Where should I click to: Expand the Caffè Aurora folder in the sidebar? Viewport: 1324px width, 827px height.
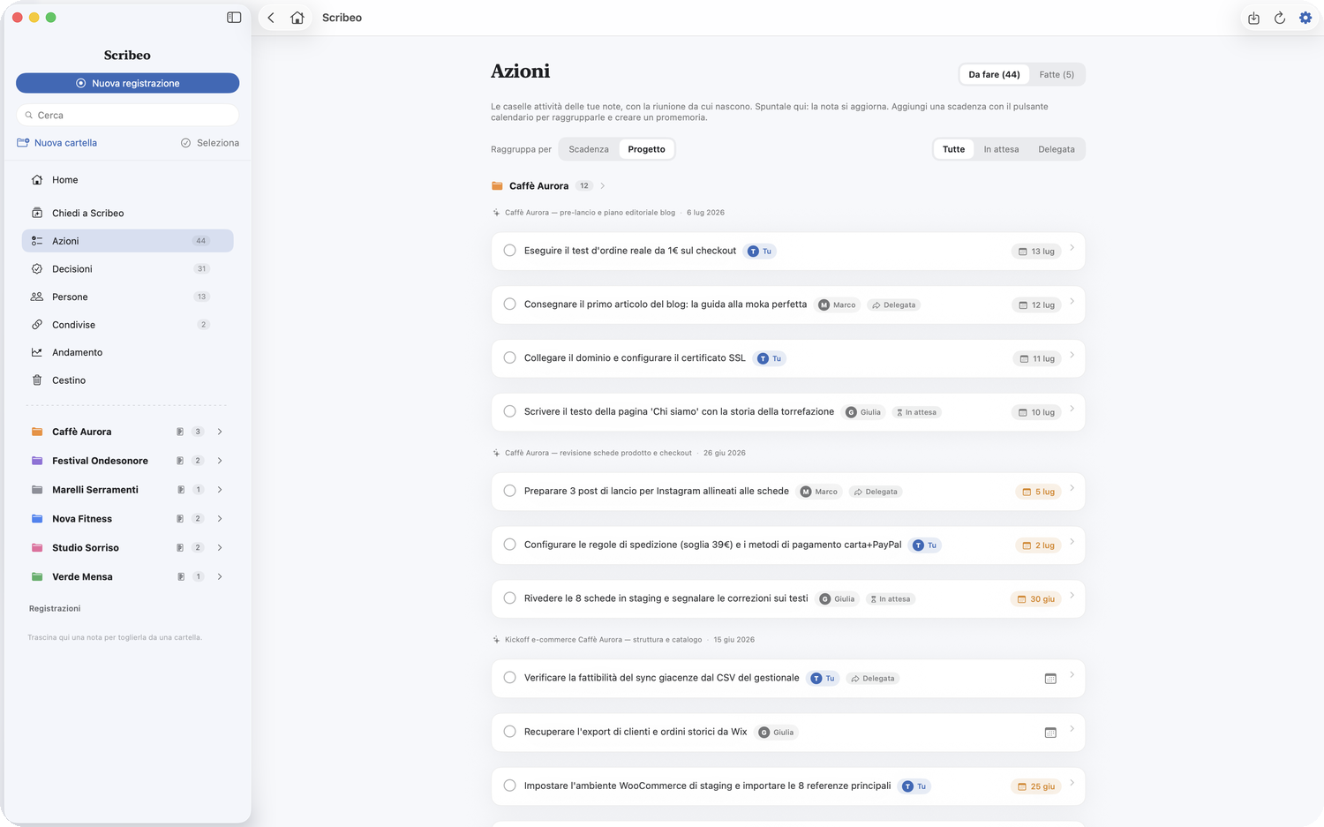click(x=220, y=432)
